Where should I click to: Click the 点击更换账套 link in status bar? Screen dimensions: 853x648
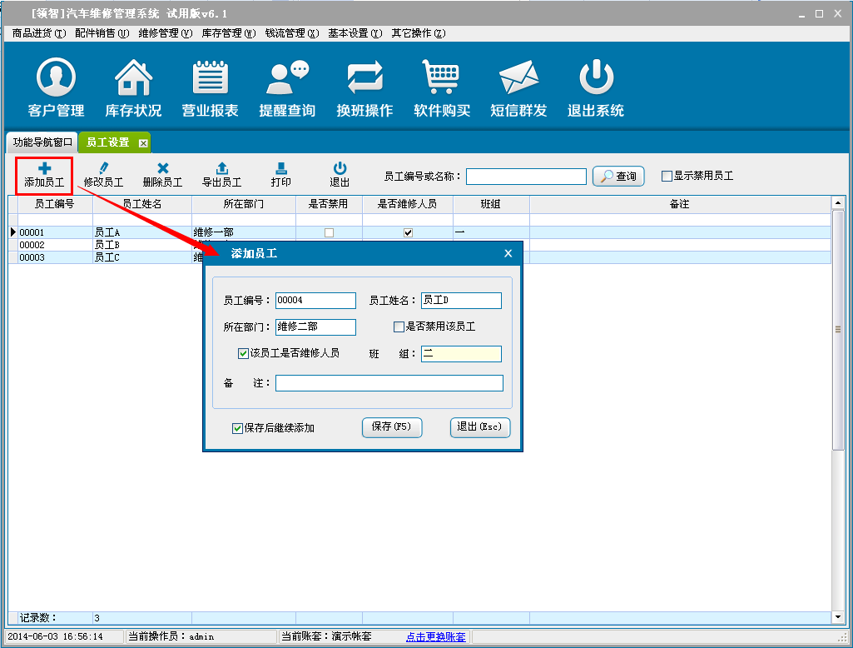point(435,637)
